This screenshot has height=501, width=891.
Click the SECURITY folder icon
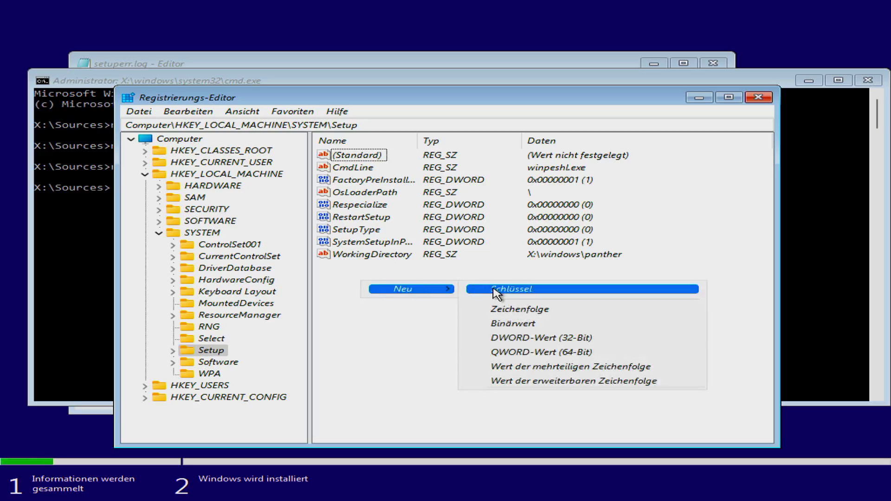173,209
